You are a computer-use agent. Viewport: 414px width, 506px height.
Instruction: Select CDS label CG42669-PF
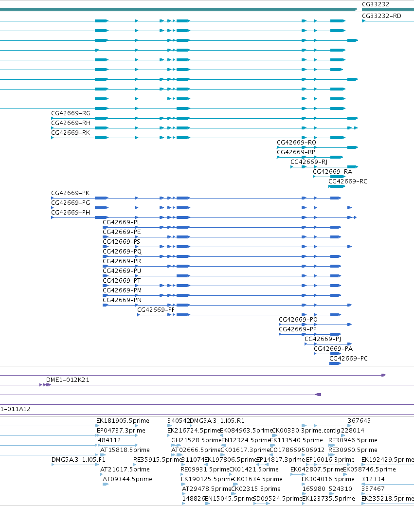point(156,310)
